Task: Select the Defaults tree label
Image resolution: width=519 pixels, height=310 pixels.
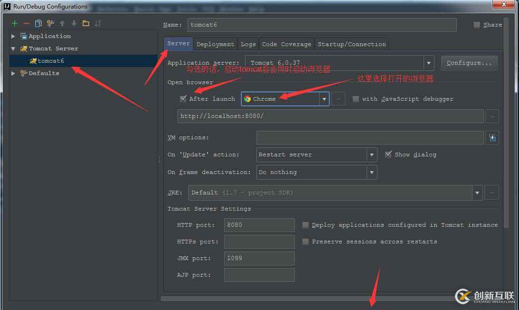Action: [x=44, y=73]
